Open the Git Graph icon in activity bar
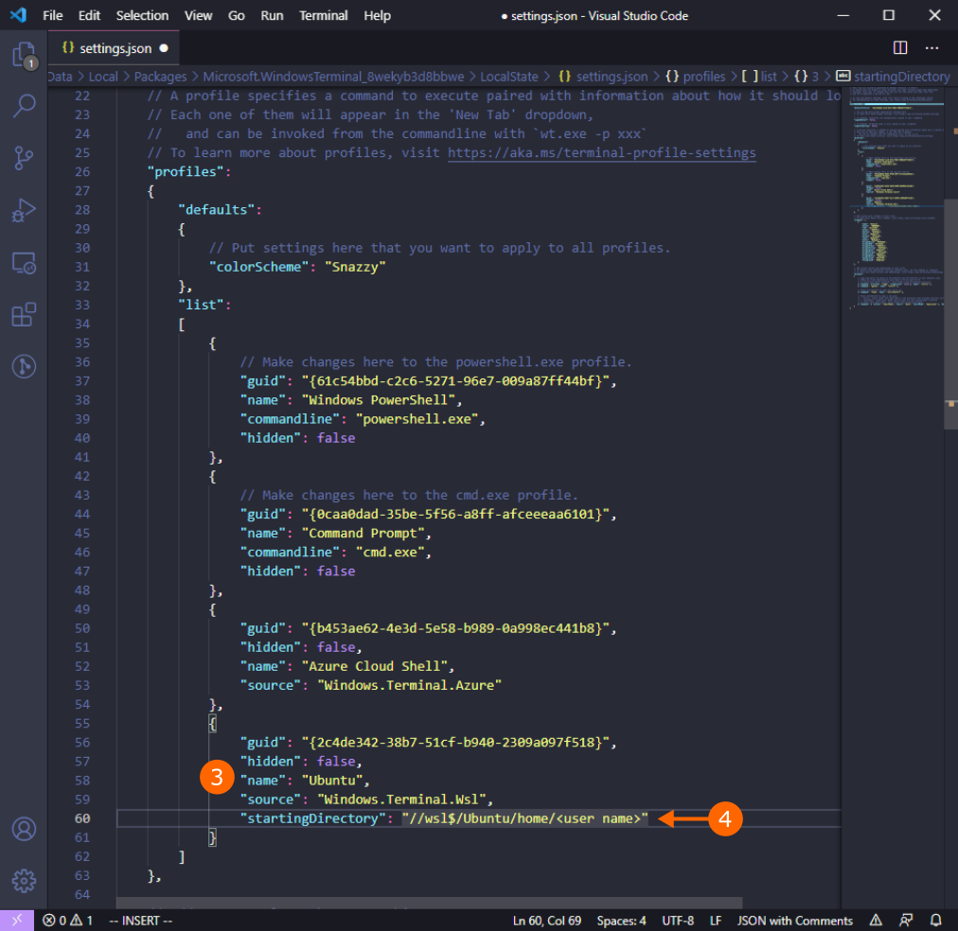This screenshot has width=958, height=931. (24, 366)
